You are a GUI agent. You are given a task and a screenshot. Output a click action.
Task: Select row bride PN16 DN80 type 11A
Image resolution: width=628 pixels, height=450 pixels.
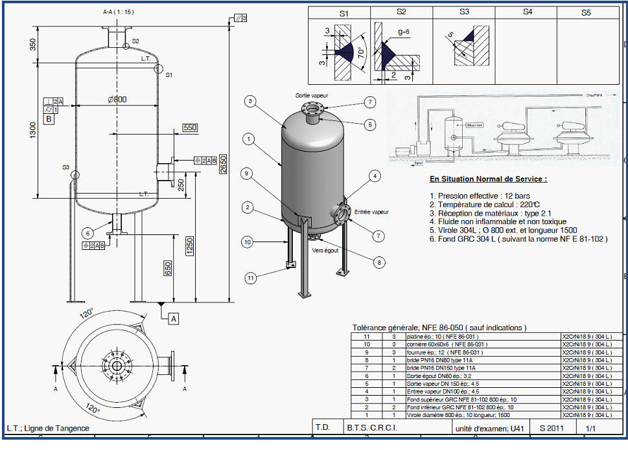pos(487,360)
